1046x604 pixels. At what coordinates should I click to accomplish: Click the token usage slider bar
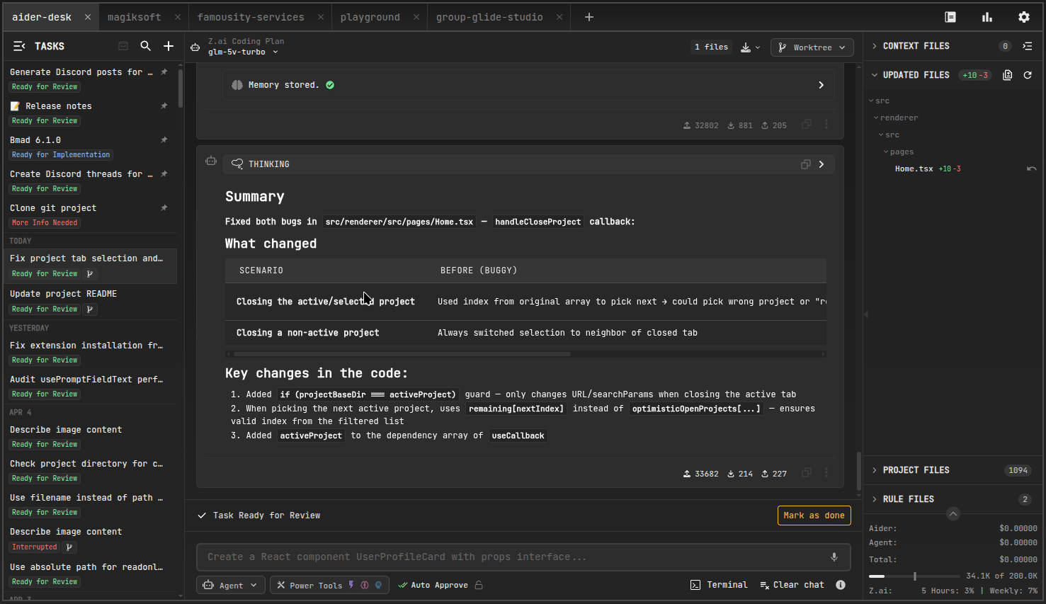point(914,576)
